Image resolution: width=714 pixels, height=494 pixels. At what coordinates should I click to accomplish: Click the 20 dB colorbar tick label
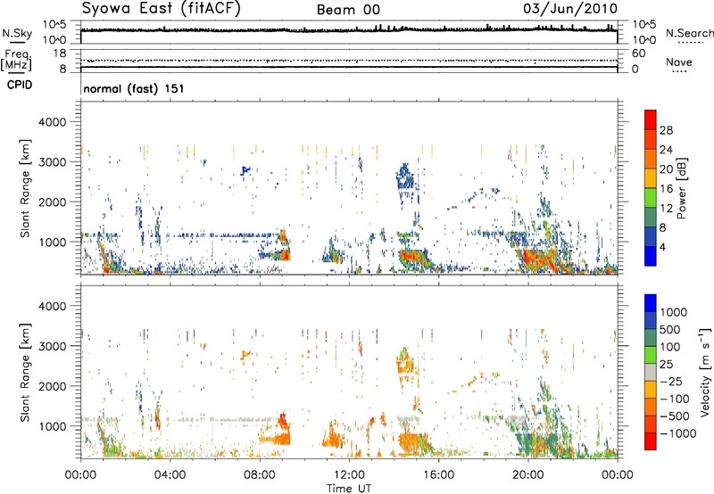pyautogui.click(x=666, y=169)
